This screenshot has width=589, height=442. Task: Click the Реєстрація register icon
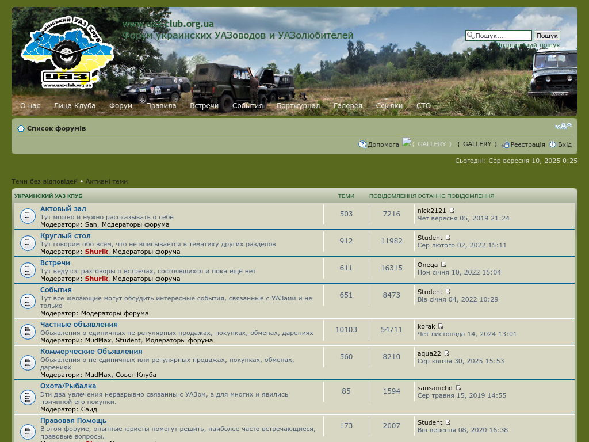(505, 144)
